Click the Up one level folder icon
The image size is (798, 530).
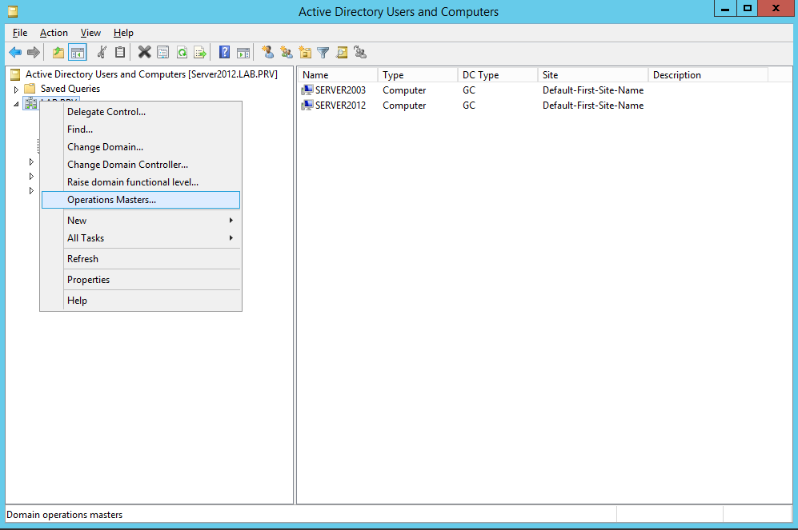58,52
